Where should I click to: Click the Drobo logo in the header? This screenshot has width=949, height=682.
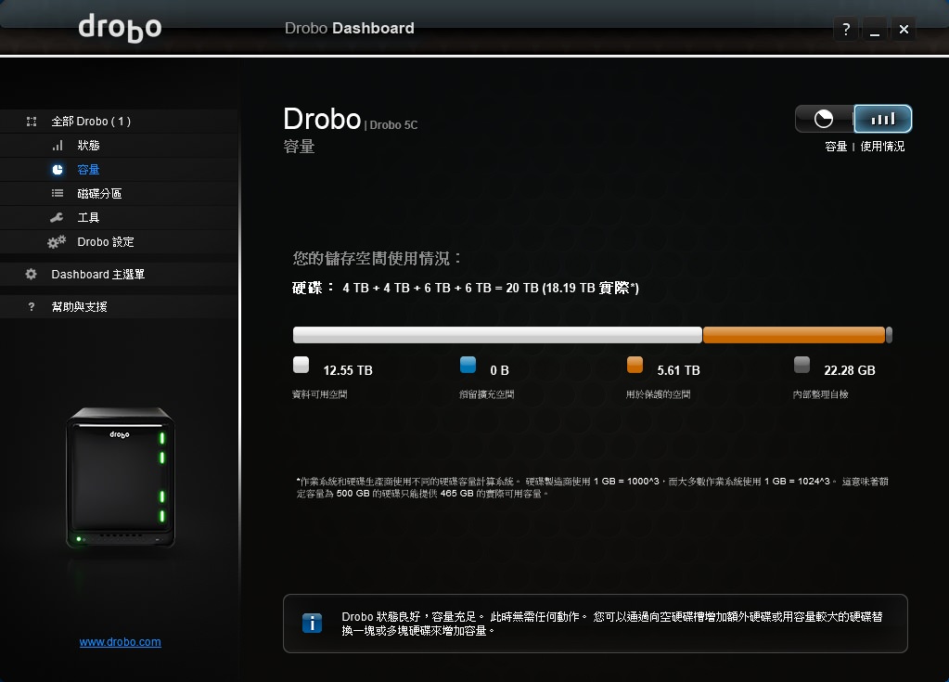120,28
